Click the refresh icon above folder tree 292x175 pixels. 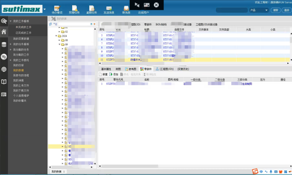pyautogui.click(x=50, y=24)
